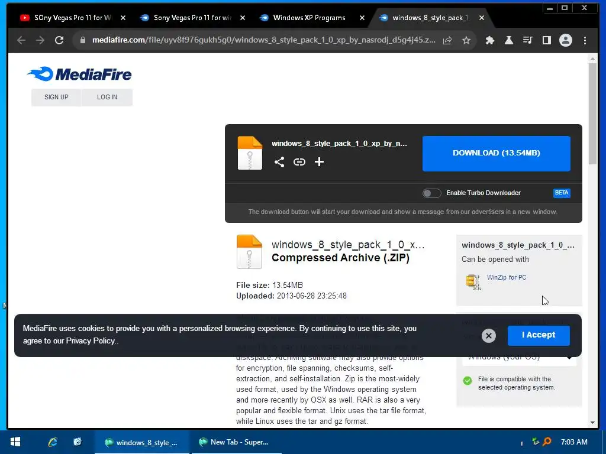This screenshot has height=454, width=606.
Task: Reload the MediaFire page
Action: (x=59, y=40)
